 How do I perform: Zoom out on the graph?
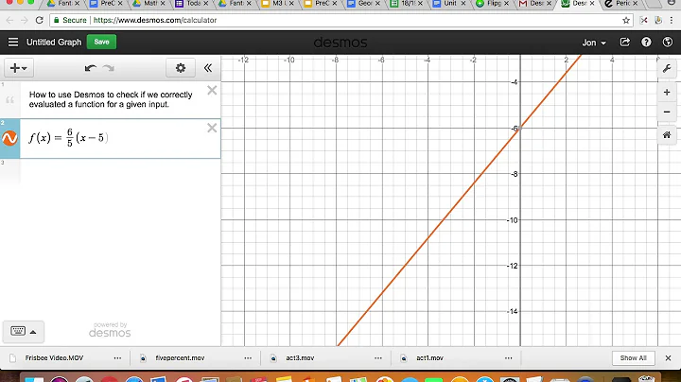[667, 112]
